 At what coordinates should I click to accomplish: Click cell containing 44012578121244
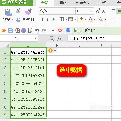pos(28,107)
